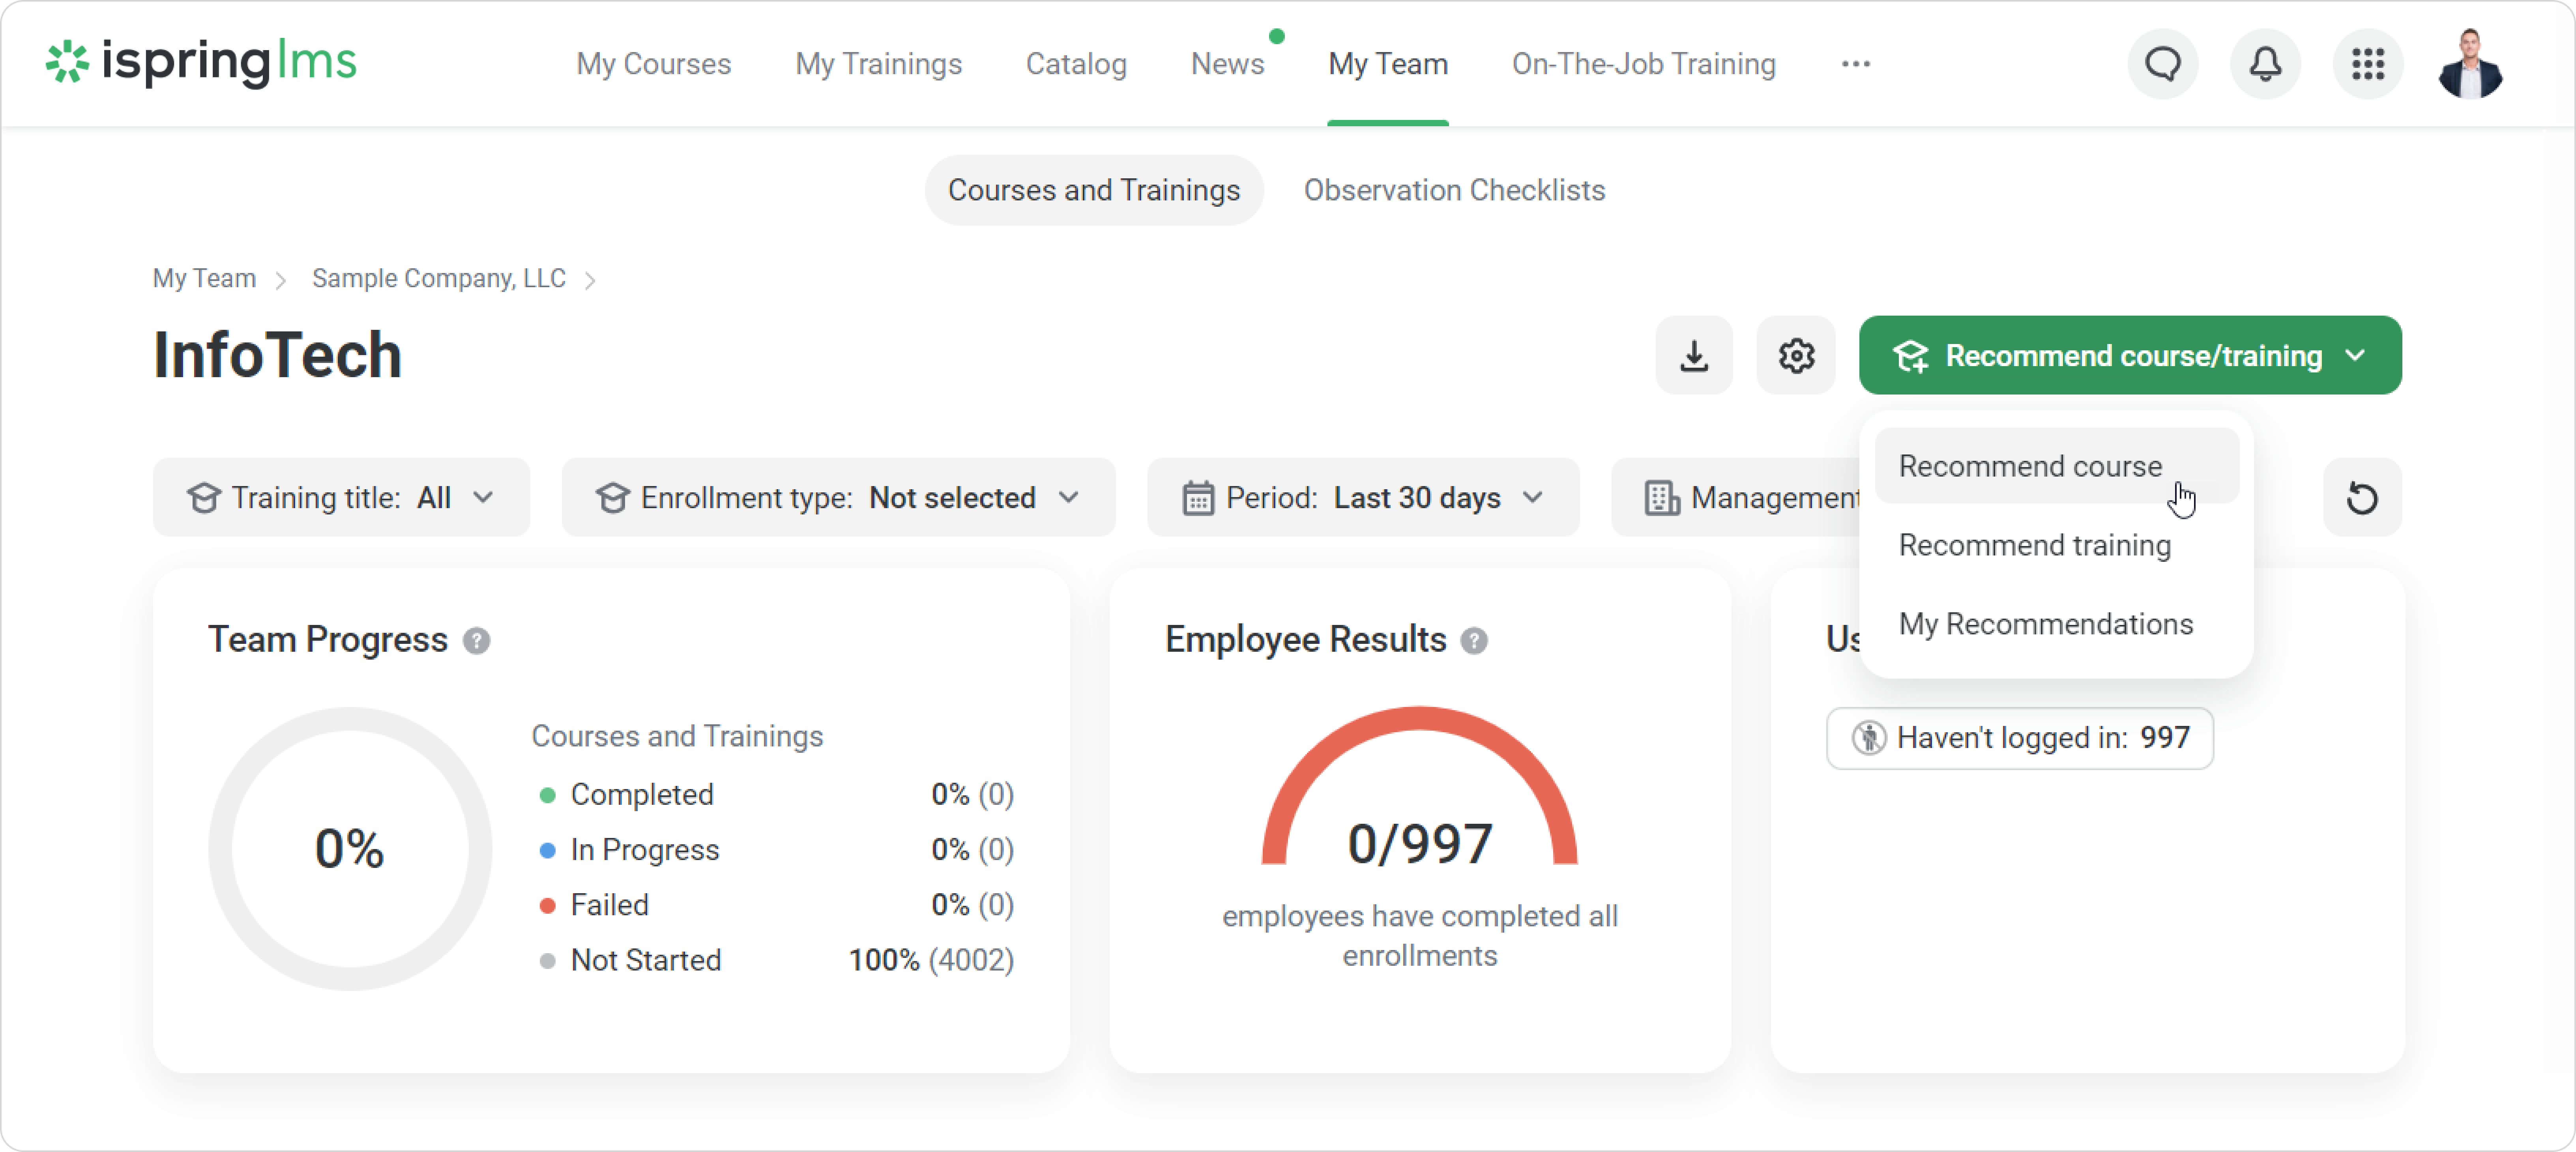Click the download report icon
The height and width of the screenshot is (1152, 2576).
[1694, 355]
